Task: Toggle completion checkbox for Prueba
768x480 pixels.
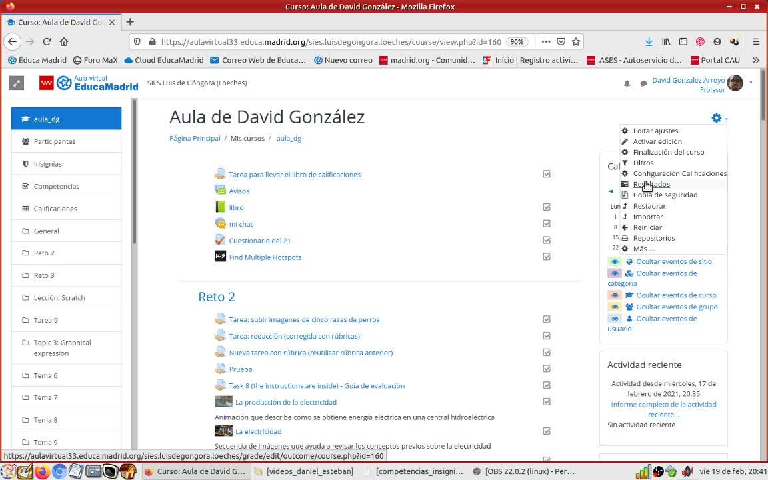Action: [547, 368]
